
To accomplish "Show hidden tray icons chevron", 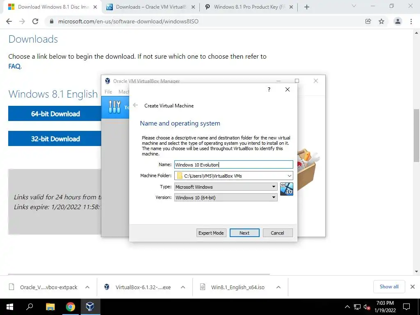I will click(x=347, y=307).
